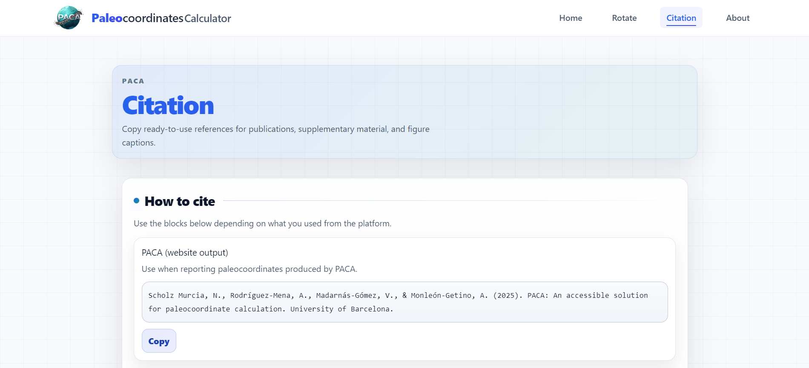Open the Paleocoordinates Calculator title link
The image size is (809, 368).
point(161,18)
